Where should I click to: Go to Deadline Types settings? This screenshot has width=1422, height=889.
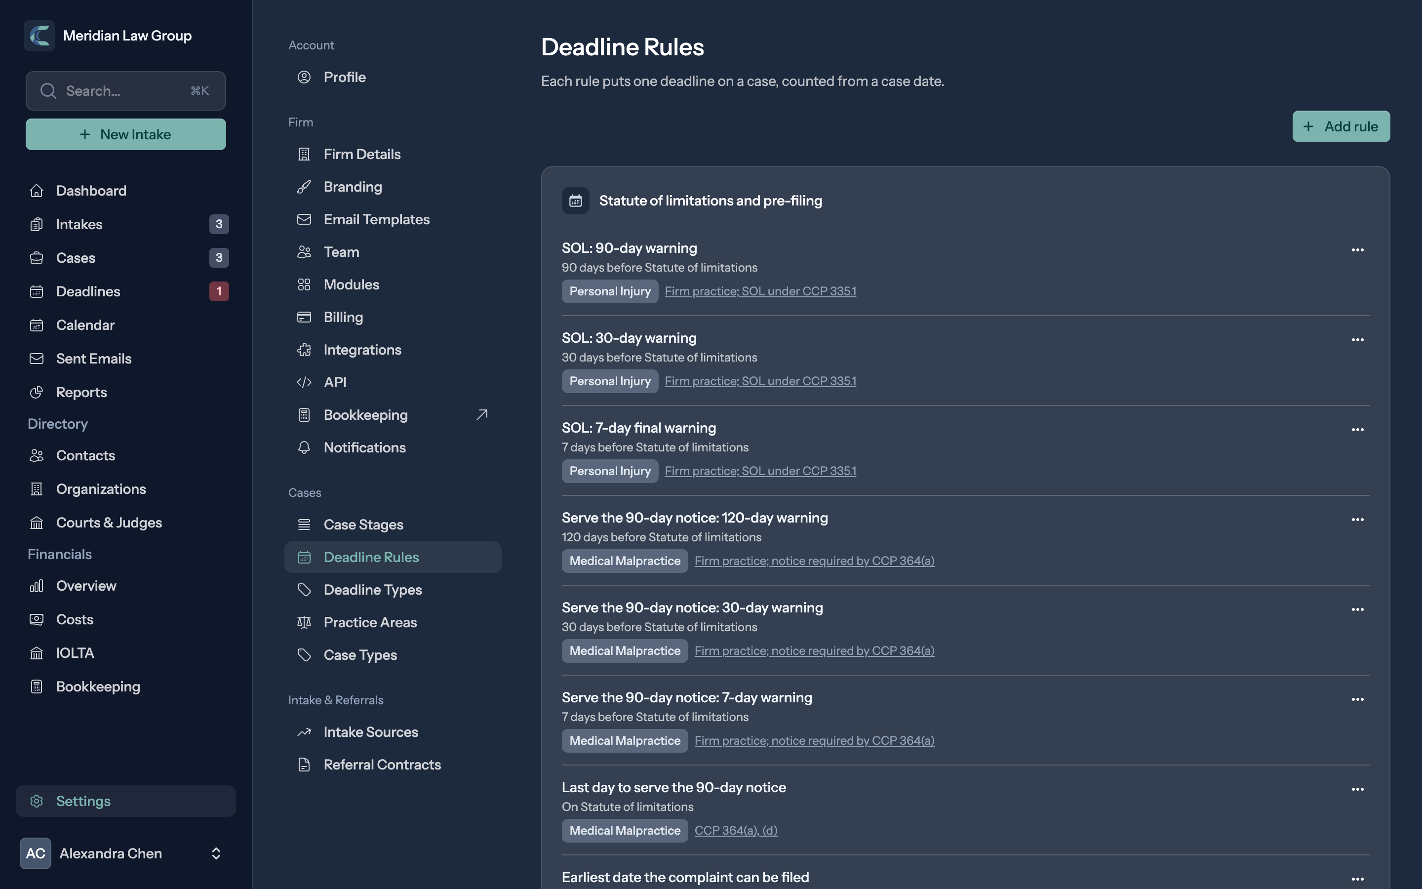coord(393,590)
